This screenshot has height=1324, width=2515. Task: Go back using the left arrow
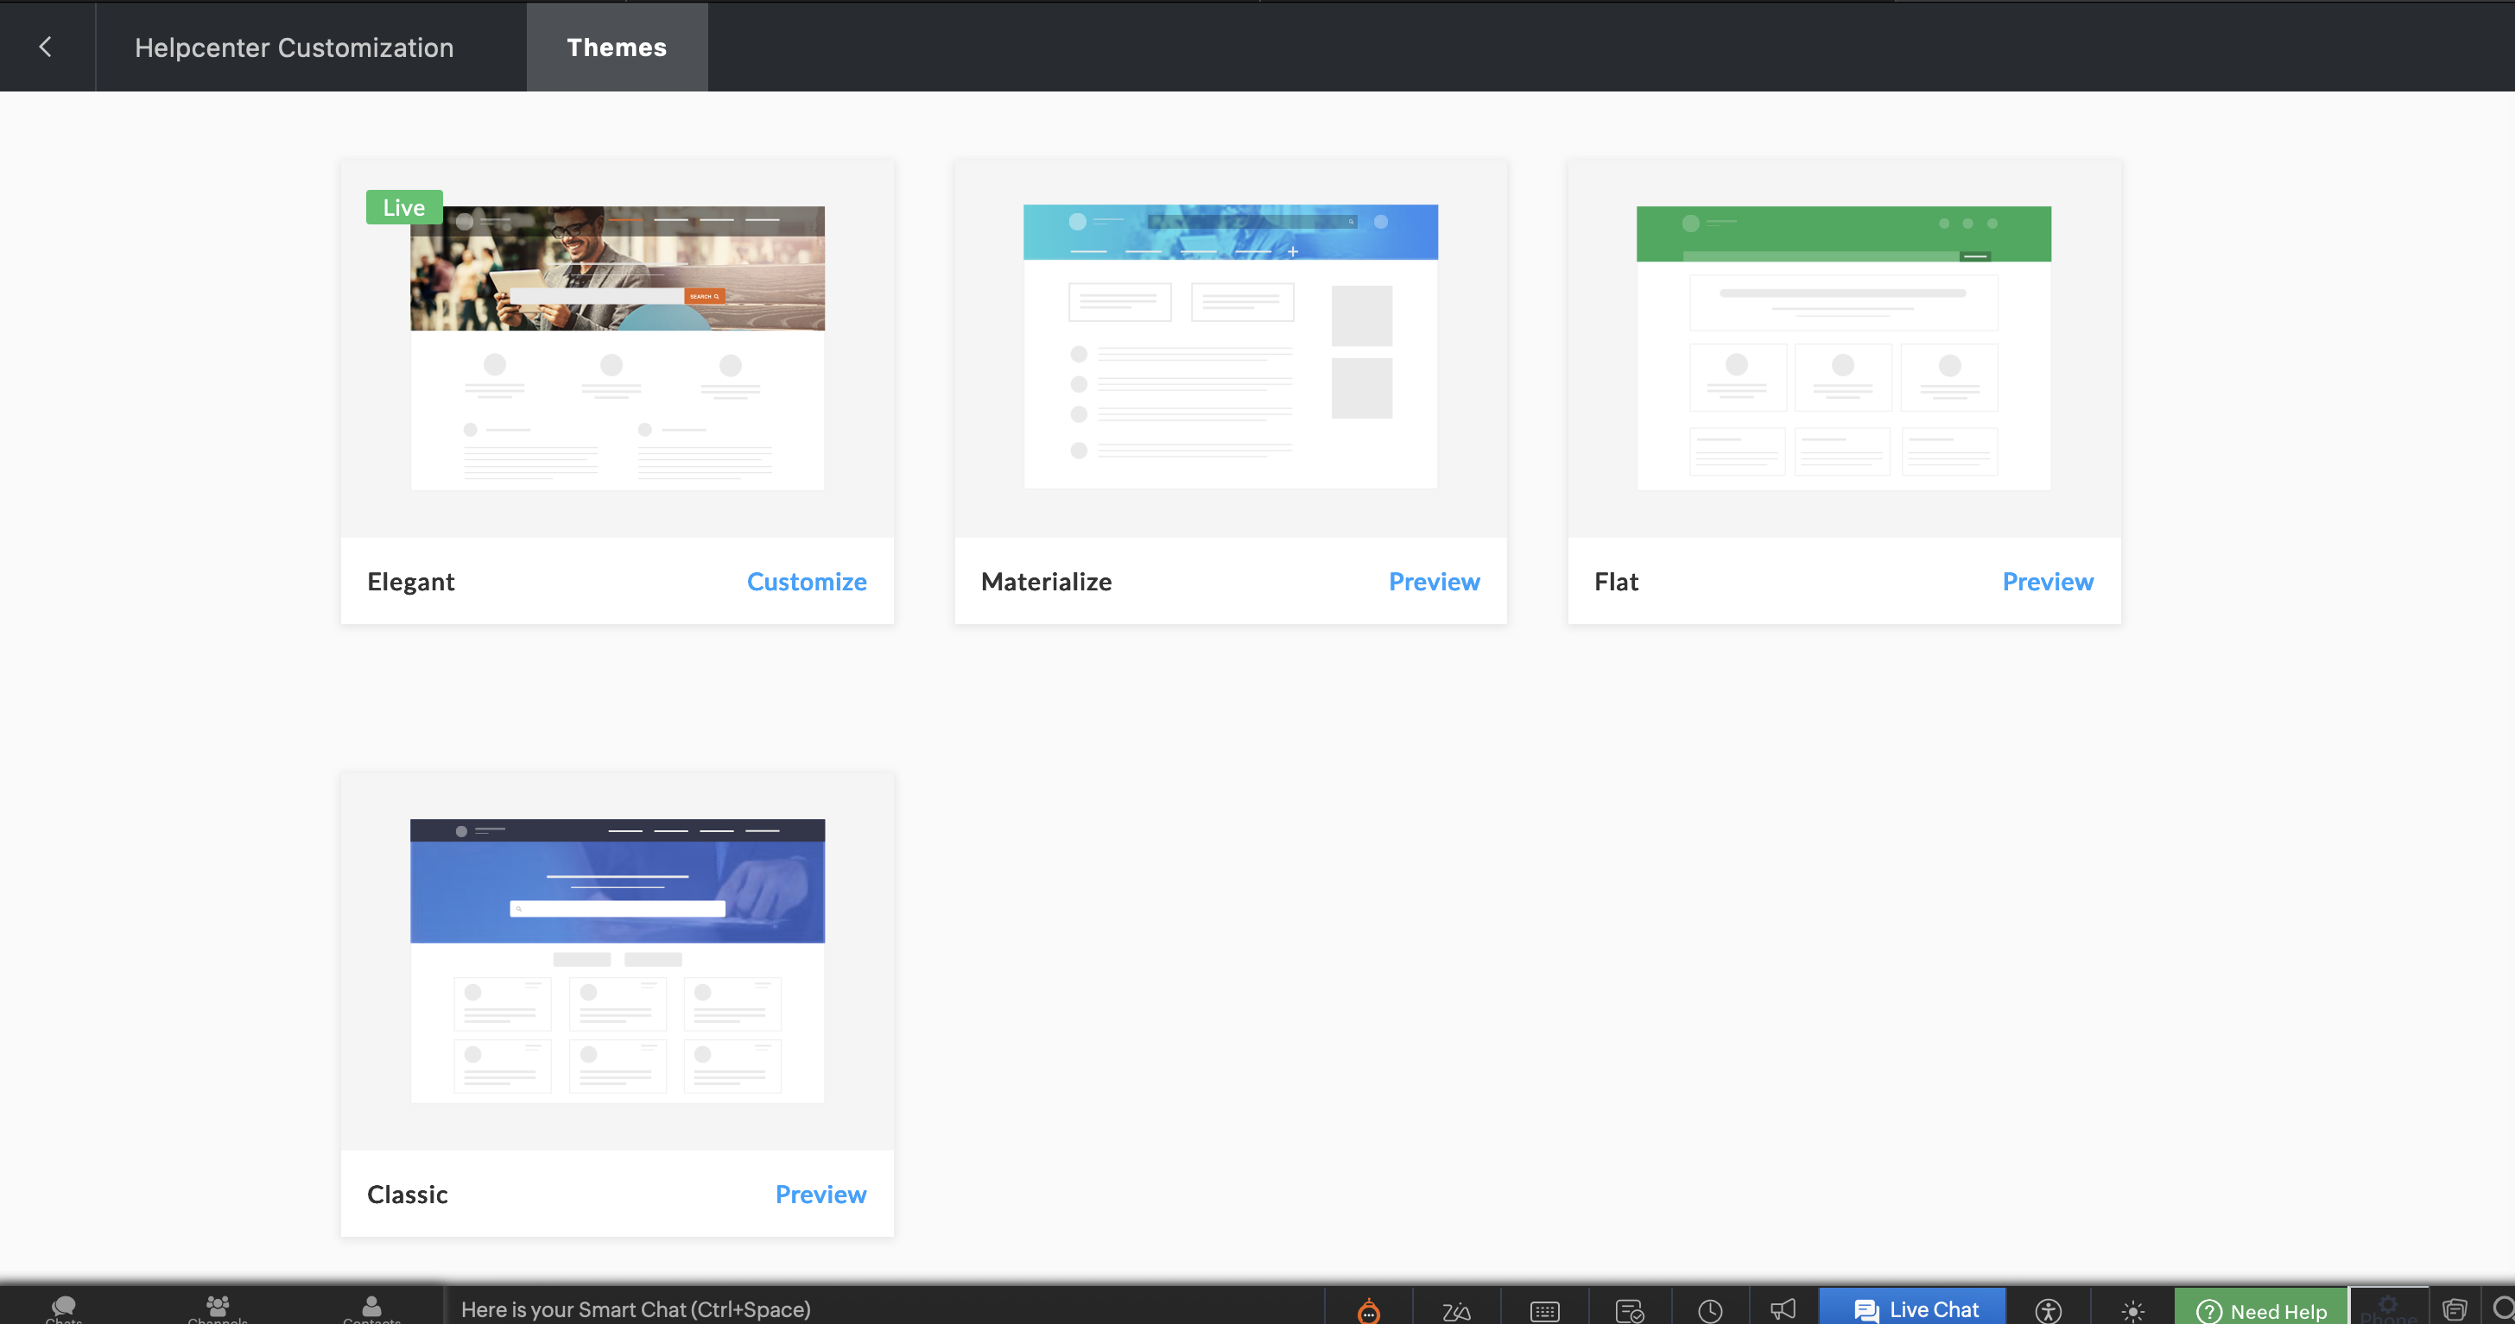click(x=46, y=47)
